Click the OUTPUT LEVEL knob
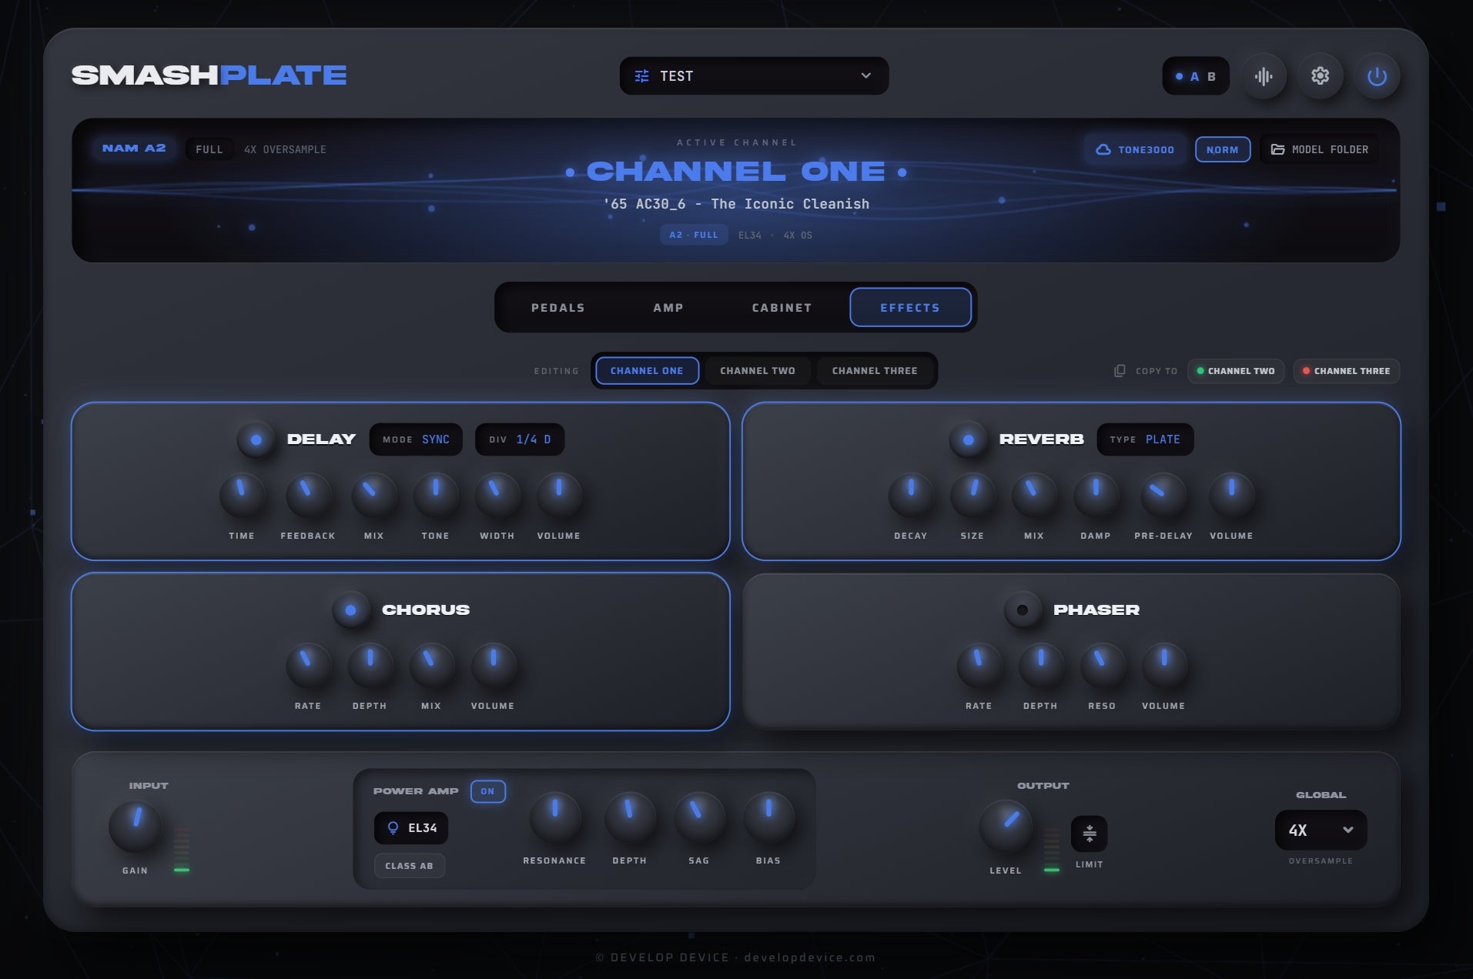The width and height of the screenshot is (1473, 979). pyautogui.click(x=1006, y=827)
